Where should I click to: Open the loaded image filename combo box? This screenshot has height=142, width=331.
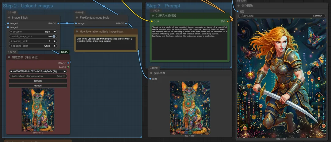(38, 71)
